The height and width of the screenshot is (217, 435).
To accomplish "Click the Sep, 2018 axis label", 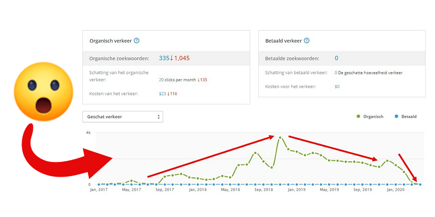I will 264,190.
